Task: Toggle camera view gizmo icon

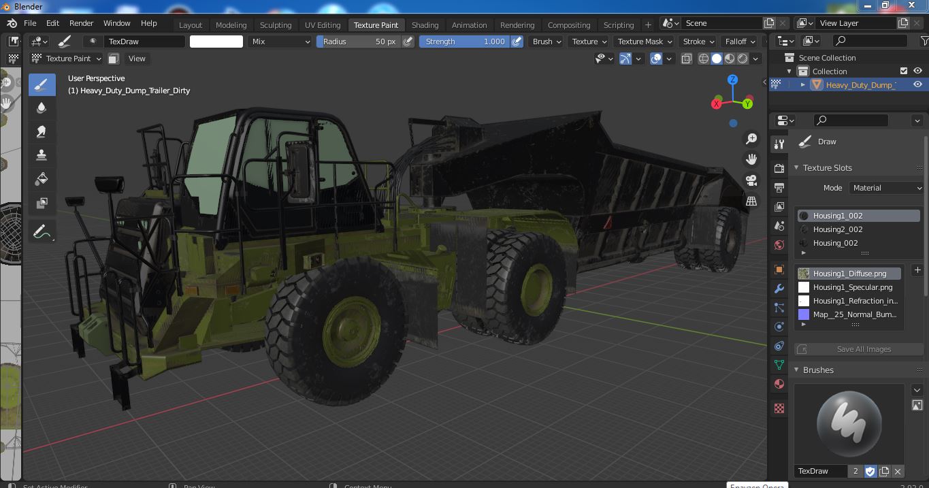Action: click(751, 180)
